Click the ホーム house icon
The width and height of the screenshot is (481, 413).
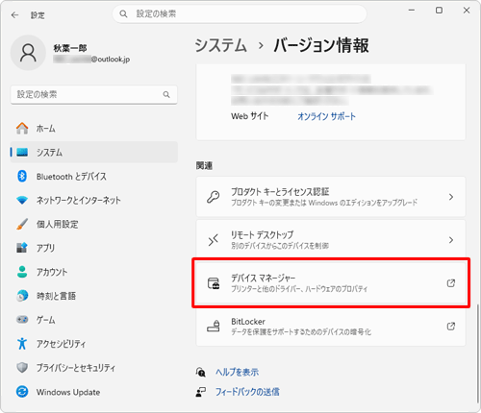(x=22, y=129)
